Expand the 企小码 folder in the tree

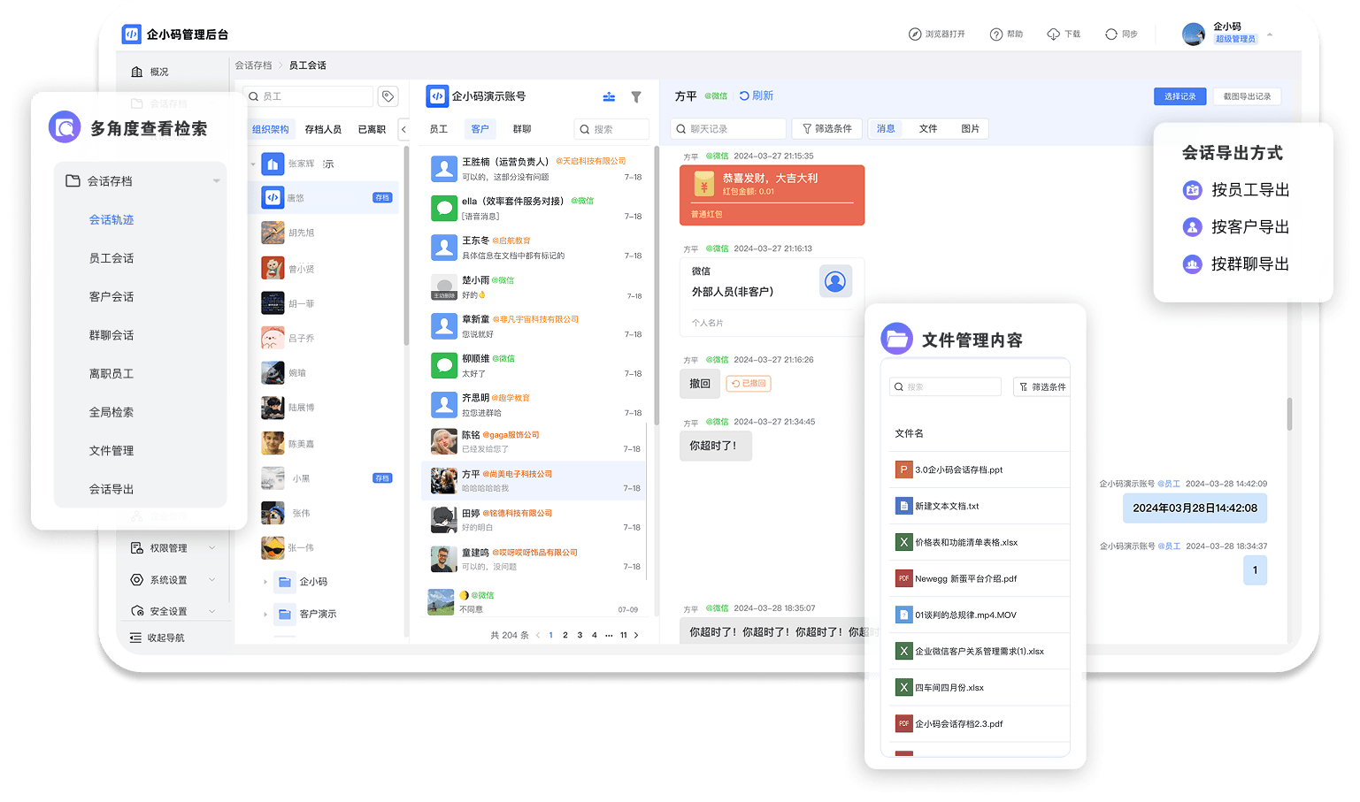265,582
